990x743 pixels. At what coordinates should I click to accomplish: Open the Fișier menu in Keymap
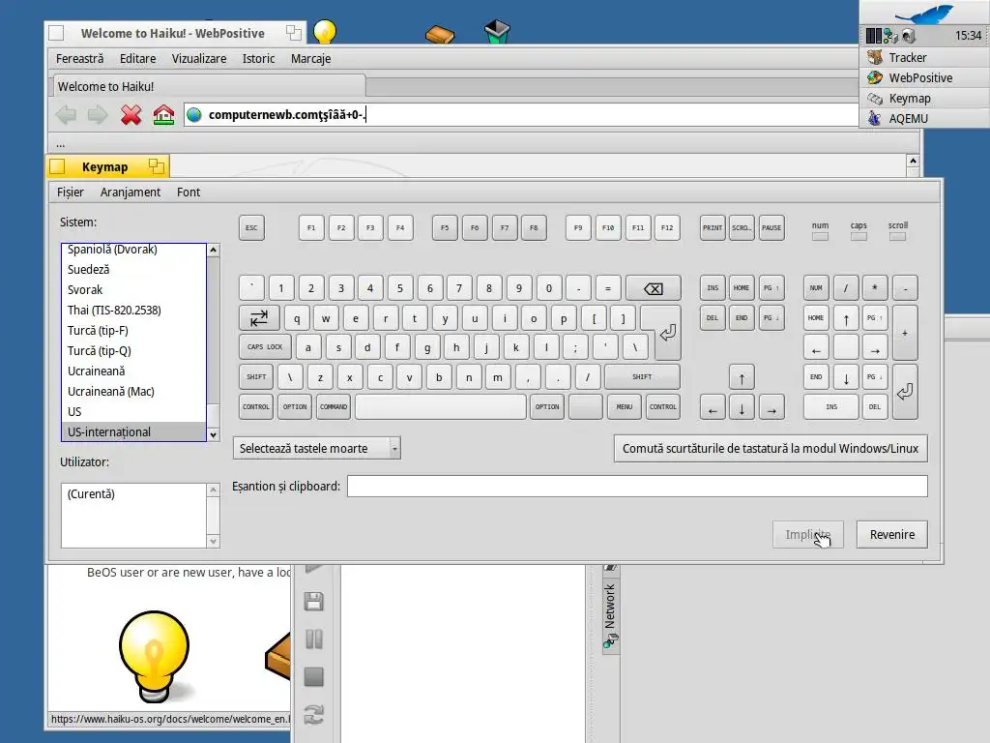[x=70, y=193]
